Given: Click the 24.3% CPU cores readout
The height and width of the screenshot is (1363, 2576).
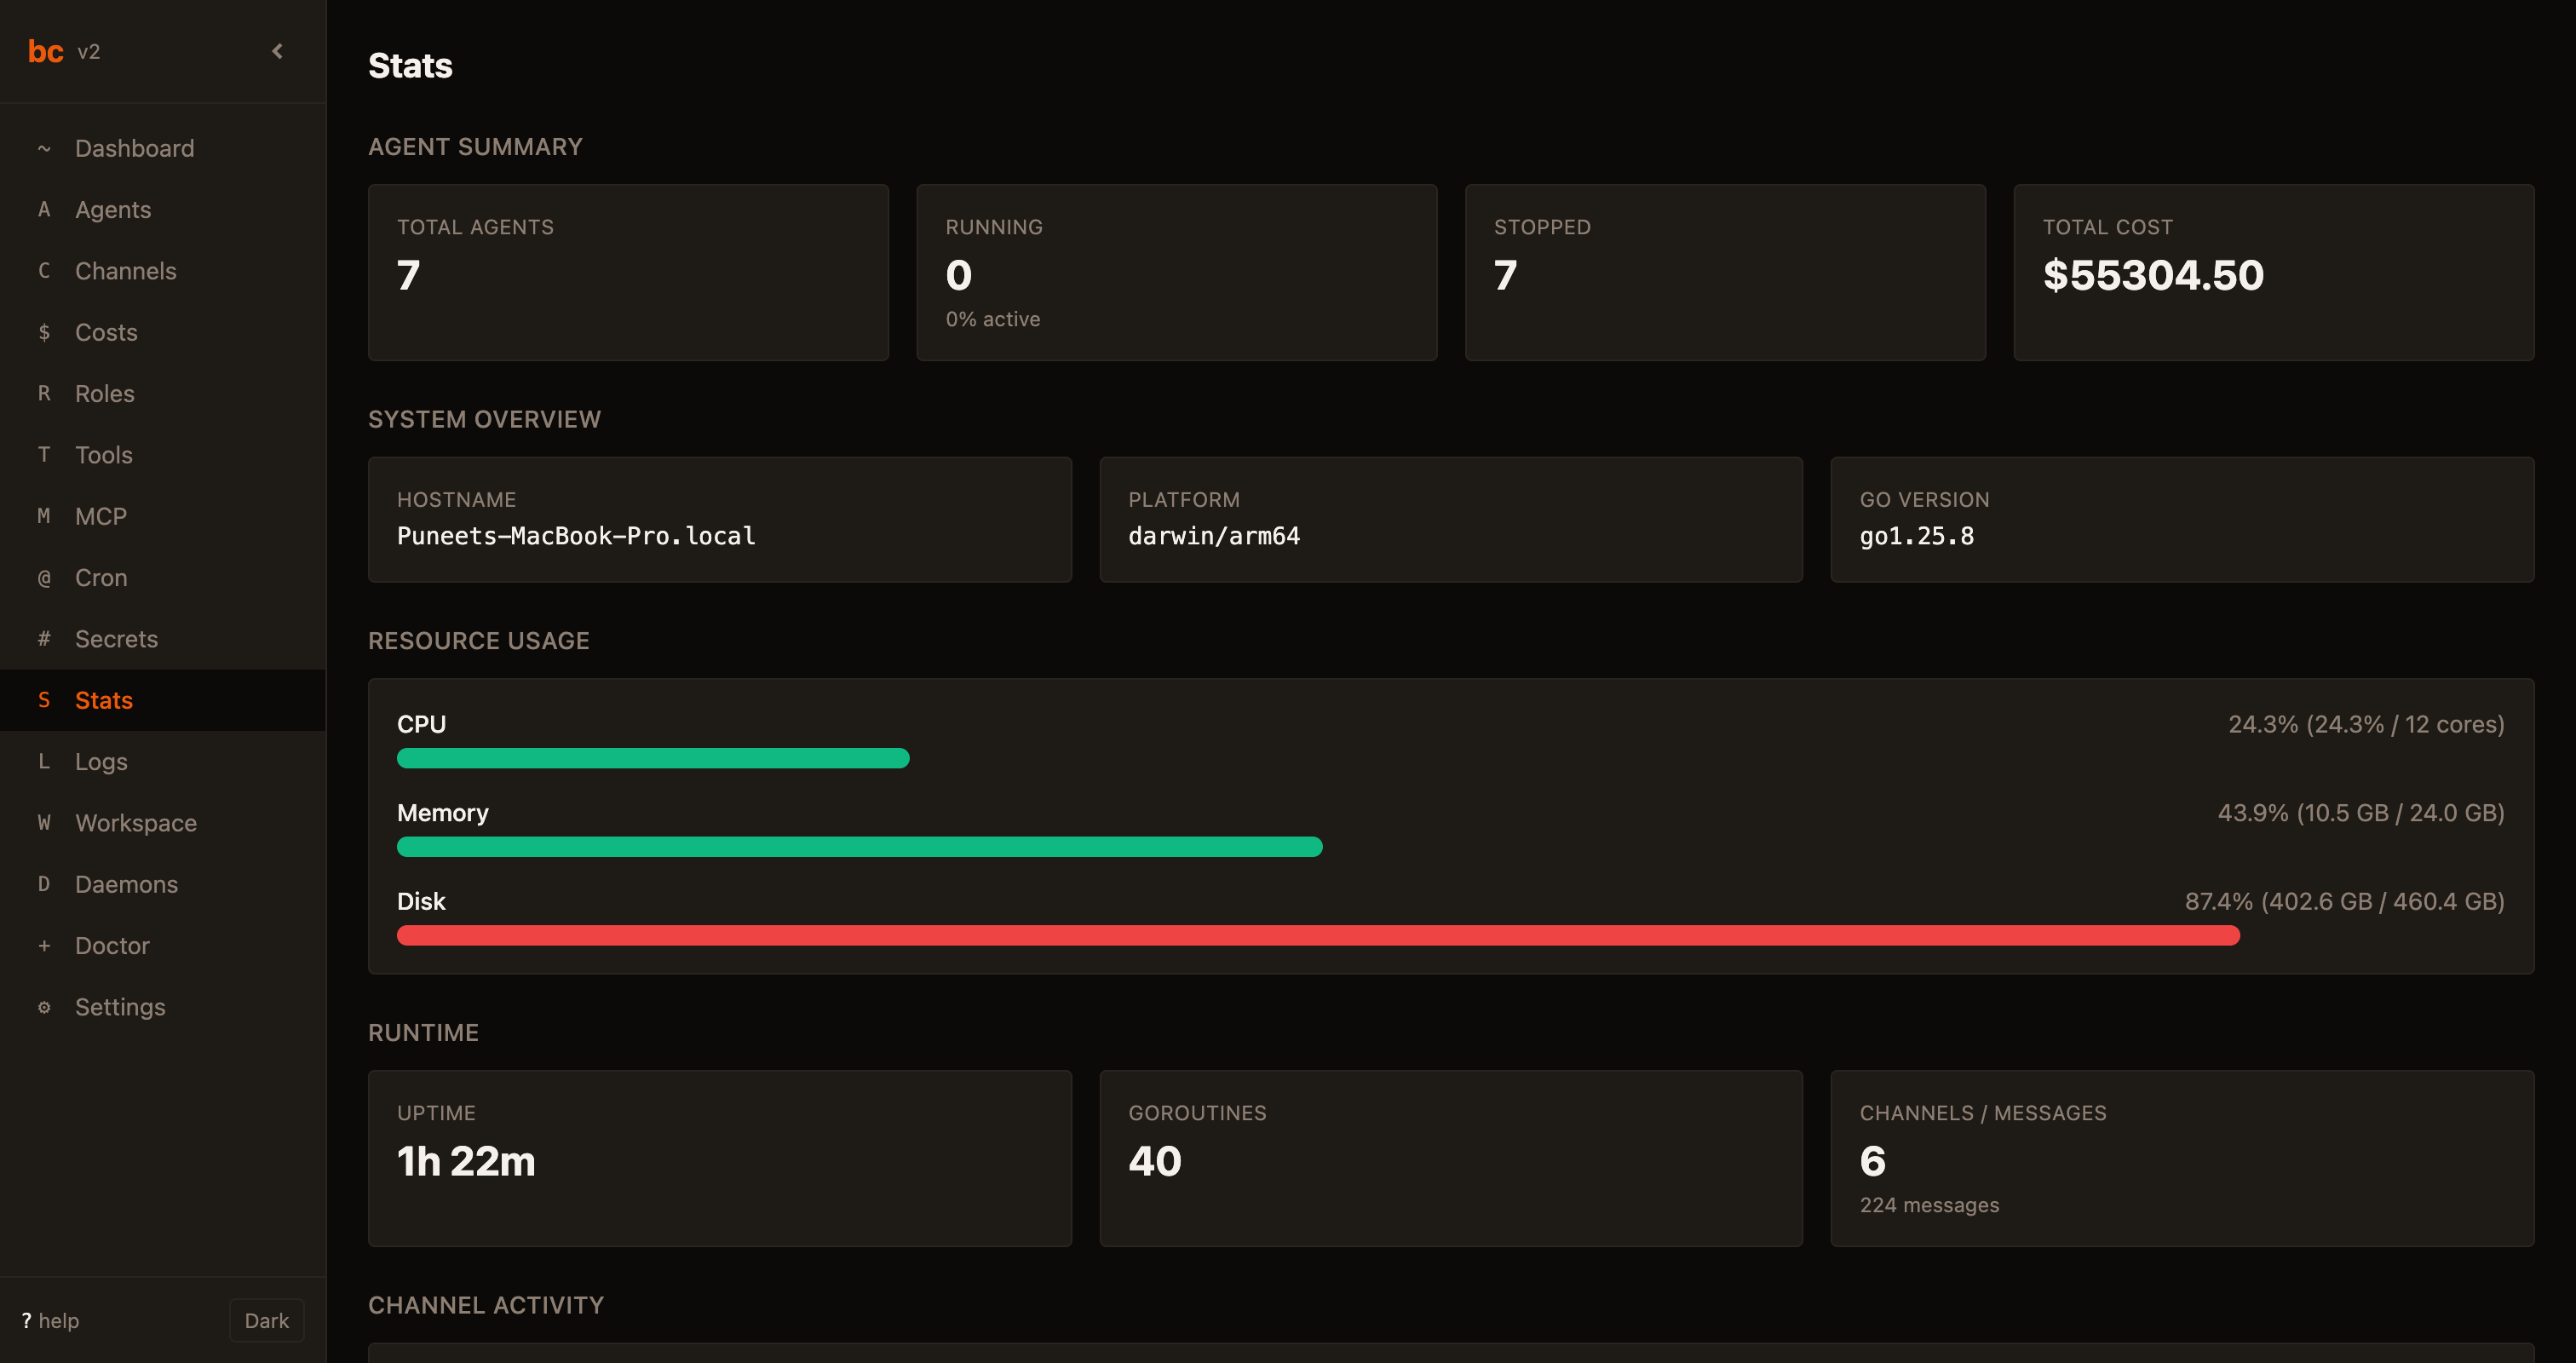Looking at the screenshot, I should click(2366, 724).
